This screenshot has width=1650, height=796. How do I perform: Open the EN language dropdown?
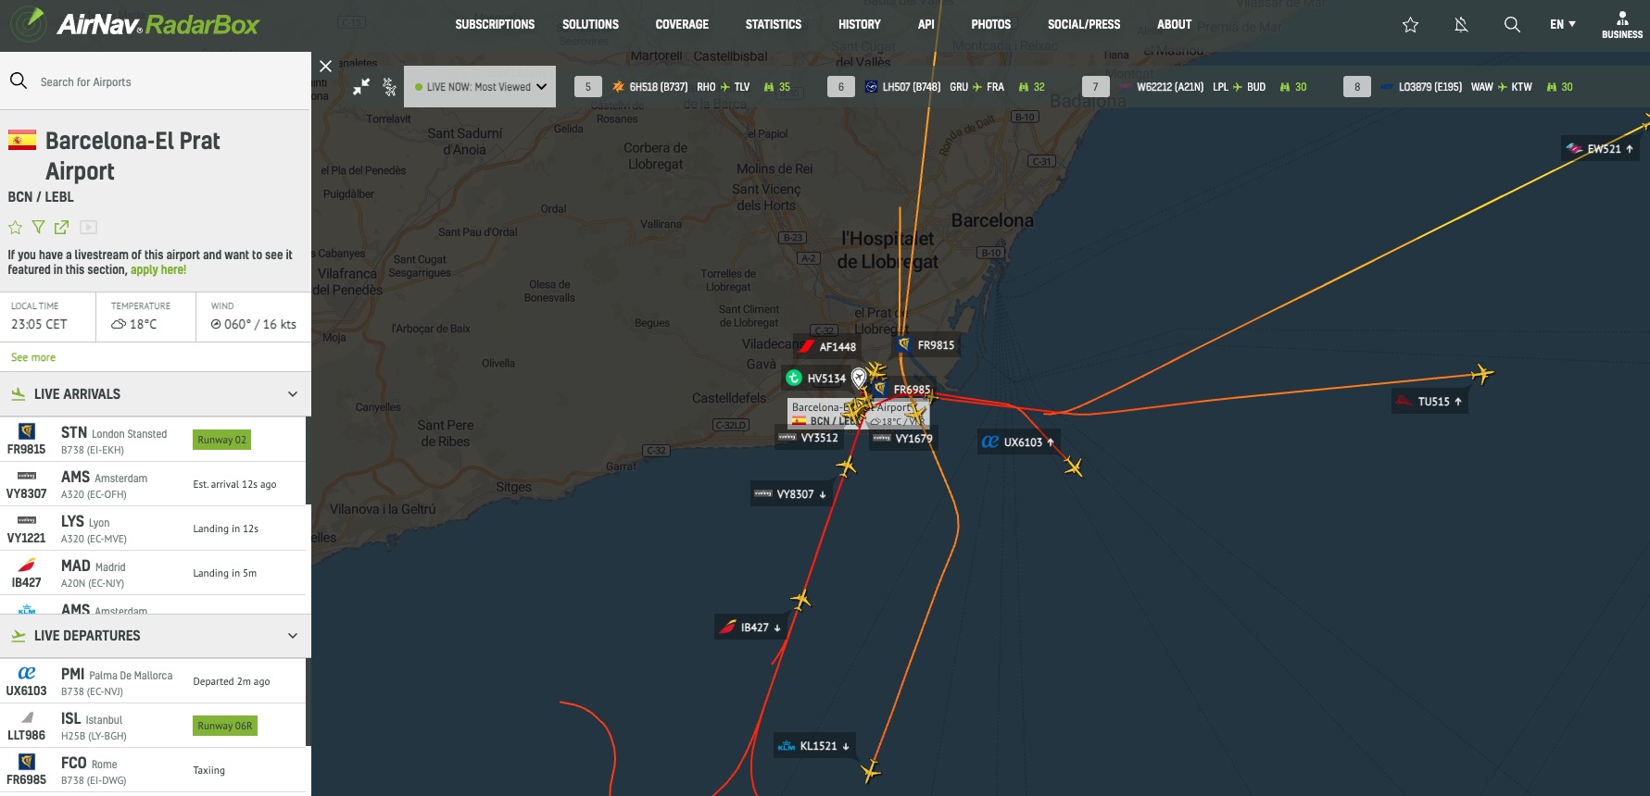coord(1563,25)
